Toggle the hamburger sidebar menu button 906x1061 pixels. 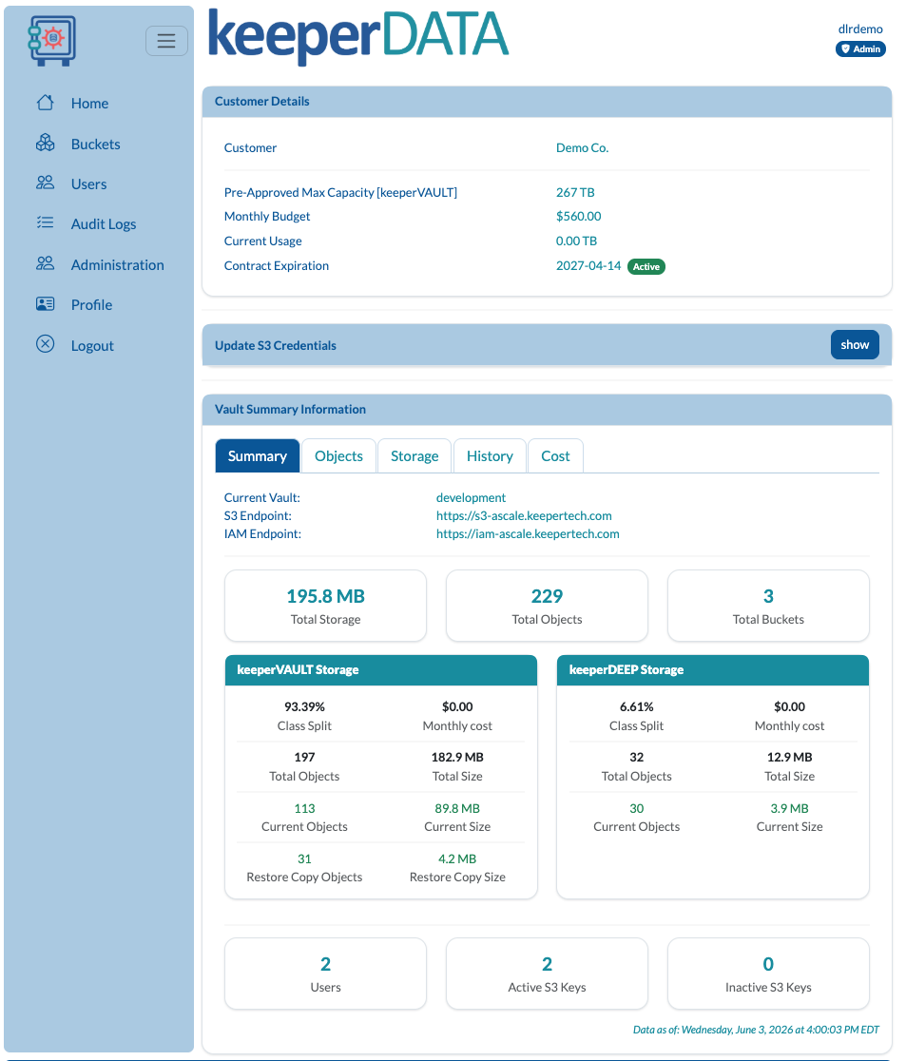tap(166, 41)
